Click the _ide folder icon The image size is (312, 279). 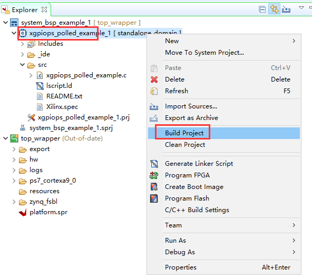coord(31,55)
